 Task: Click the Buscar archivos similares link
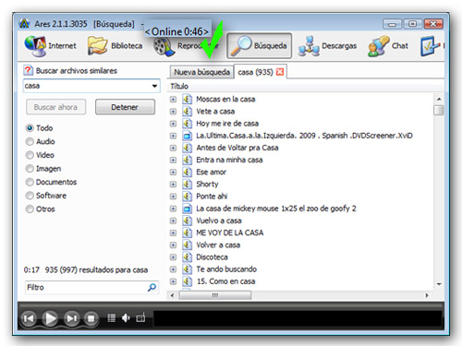pyautogui.click(x=77, y=71)
